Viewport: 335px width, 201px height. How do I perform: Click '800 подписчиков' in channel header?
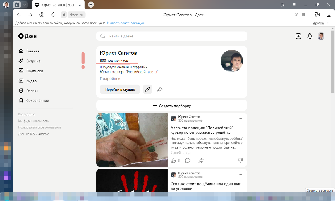(x=114, y=61)
